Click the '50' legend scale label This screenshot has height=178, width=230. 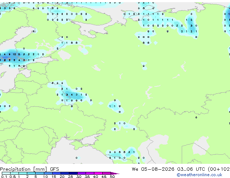point(112,177)
